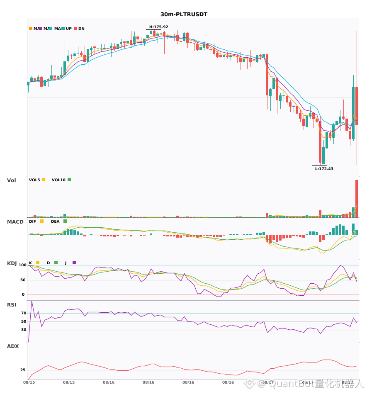Image resolution: width=367 pixels, height=394 pixels.
Task: Click the RSI panel label
Action: click(12, 305)
